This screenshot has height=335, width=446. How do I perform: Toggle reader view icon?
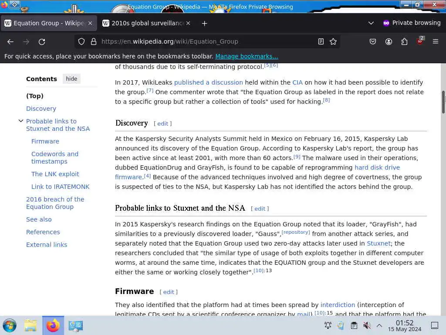coord(321,41)
